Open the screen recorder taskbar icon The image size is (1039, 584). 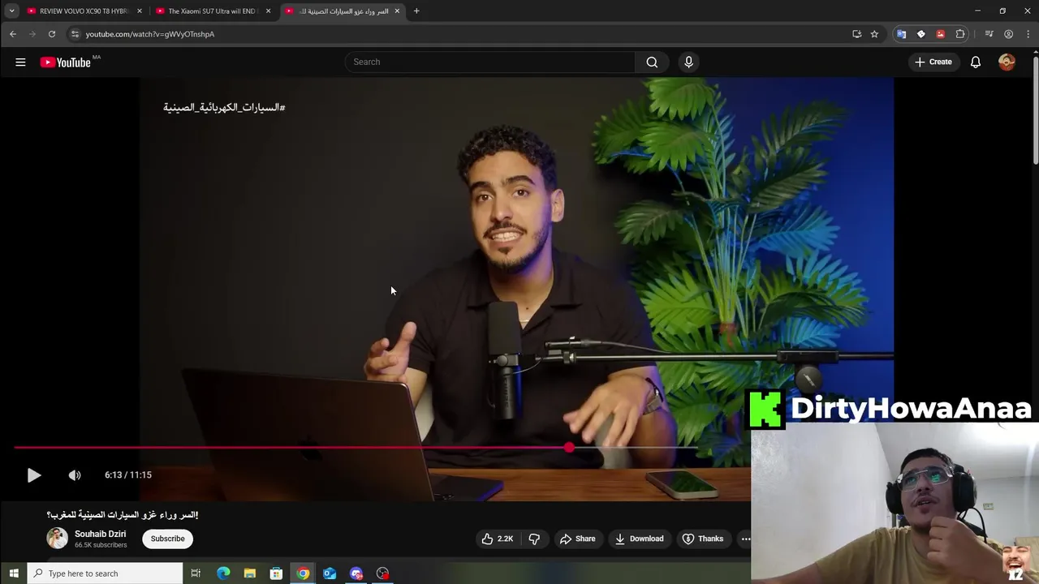(382, 573)
